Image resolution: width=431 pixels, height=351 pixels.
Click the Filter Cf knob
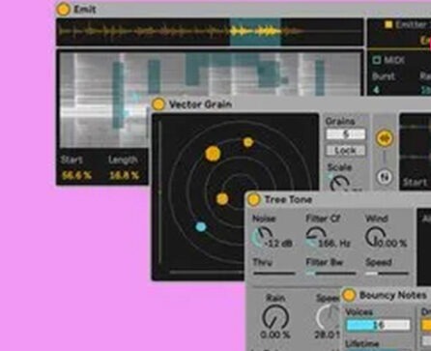316,237
